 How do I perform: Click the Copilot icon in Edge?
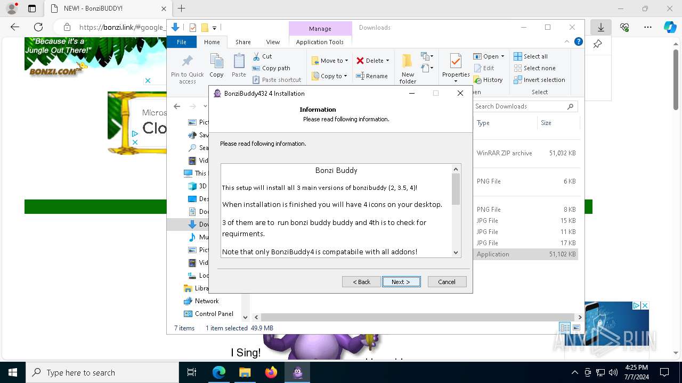click(x=670, y=27)
